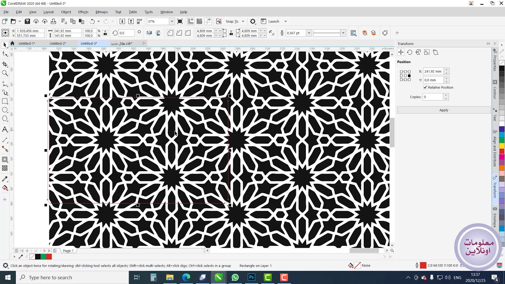Select the Pick tool in toolbox
This screenshot has width=505, height=284.
pyautogui.click(x=5, y=45)
